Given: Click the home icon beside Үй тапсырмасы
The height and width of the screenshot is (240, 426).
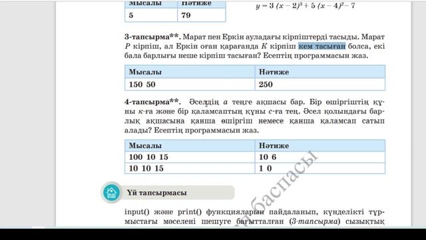Looking at the screenshot, I should tap(111, 193).
